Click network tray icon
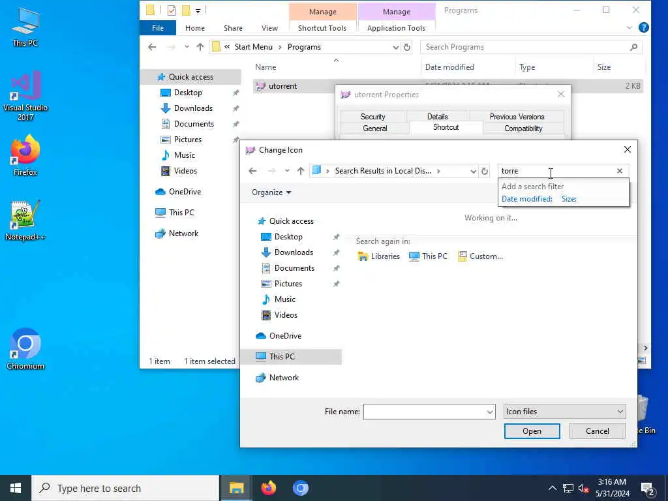The height and width of the screenshot is (501, 668). pos(568,488)
